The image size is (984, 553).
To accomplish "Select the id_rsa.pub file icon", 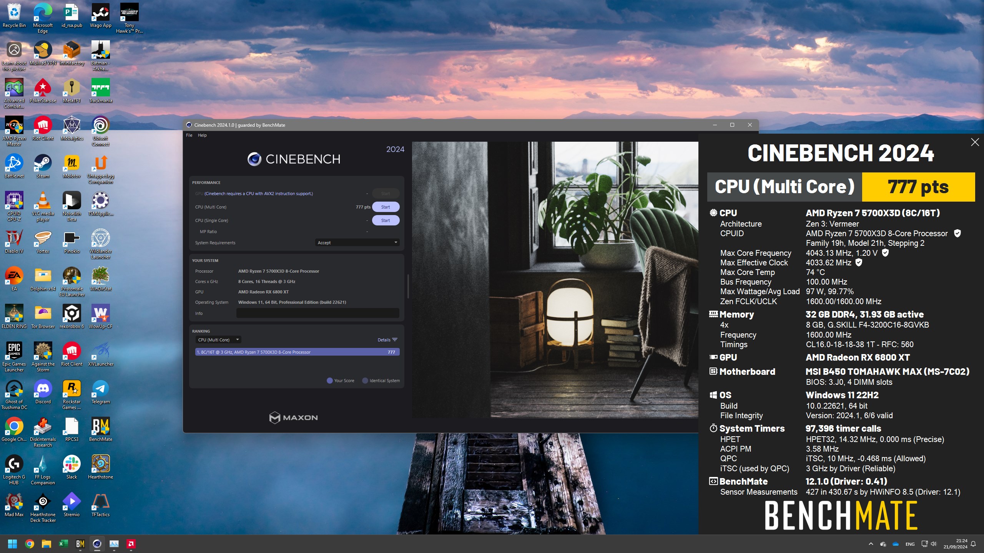I will click(x=72, y=16).
